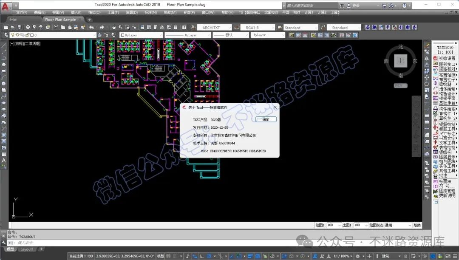Open the layer 0 selection dropdown
Viewport: 459px width, 260px height.
94,35
